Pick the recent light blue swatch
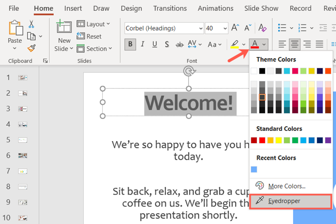This screenshot has height=224, width=336. pyautogui.click(x=254, y=169)
